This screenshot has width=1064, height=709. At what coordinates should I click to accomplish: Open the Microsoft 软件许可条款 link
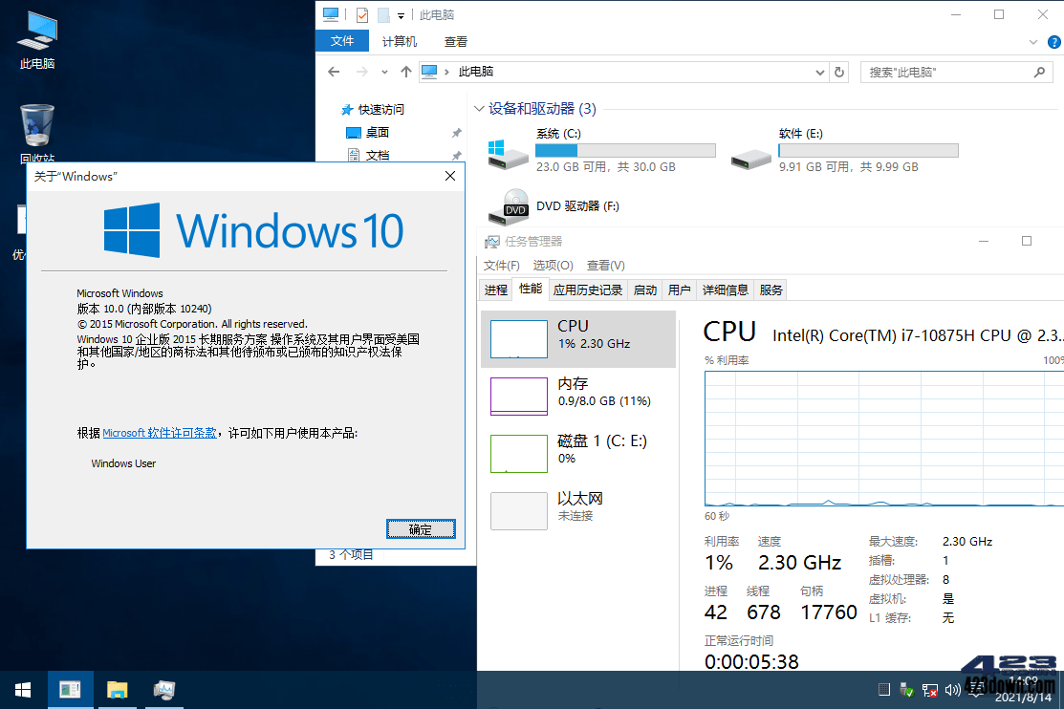click(x=159, y=432)
